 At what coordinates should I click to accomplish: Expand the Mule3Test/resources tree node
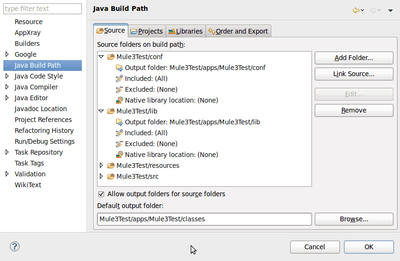coord(101,165)
